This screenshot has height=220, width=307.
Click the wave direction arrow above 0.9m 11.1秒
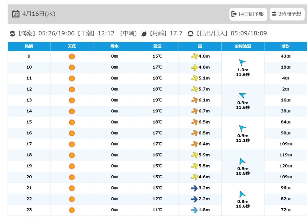pos(242,128)
